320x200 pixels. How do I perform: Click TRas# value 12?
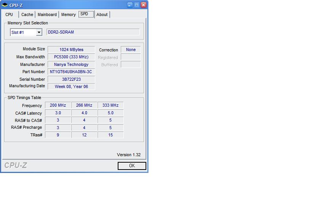coord(84,135)
